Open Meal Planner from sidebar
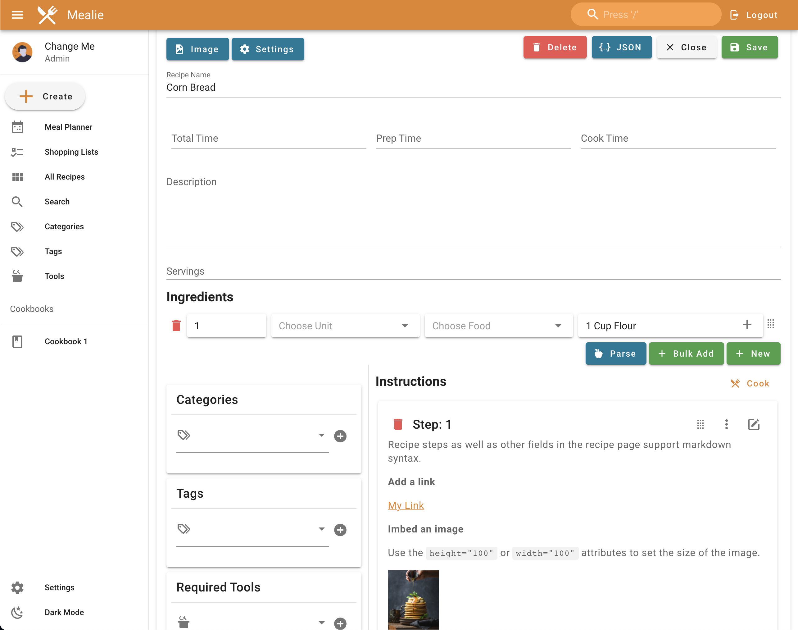798x630 pixels. (x=68, y=127)
